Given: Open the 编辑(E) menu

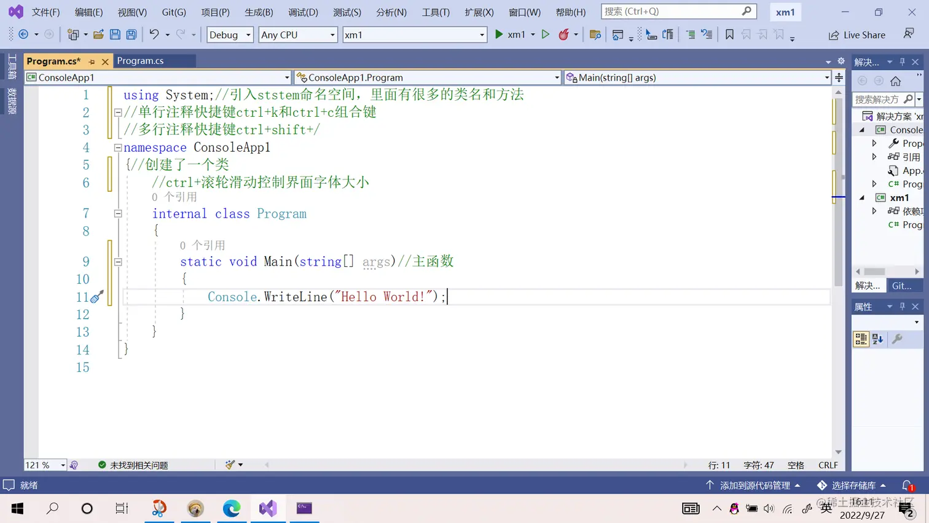Looking at the screenshot, I should pos(89,12).
